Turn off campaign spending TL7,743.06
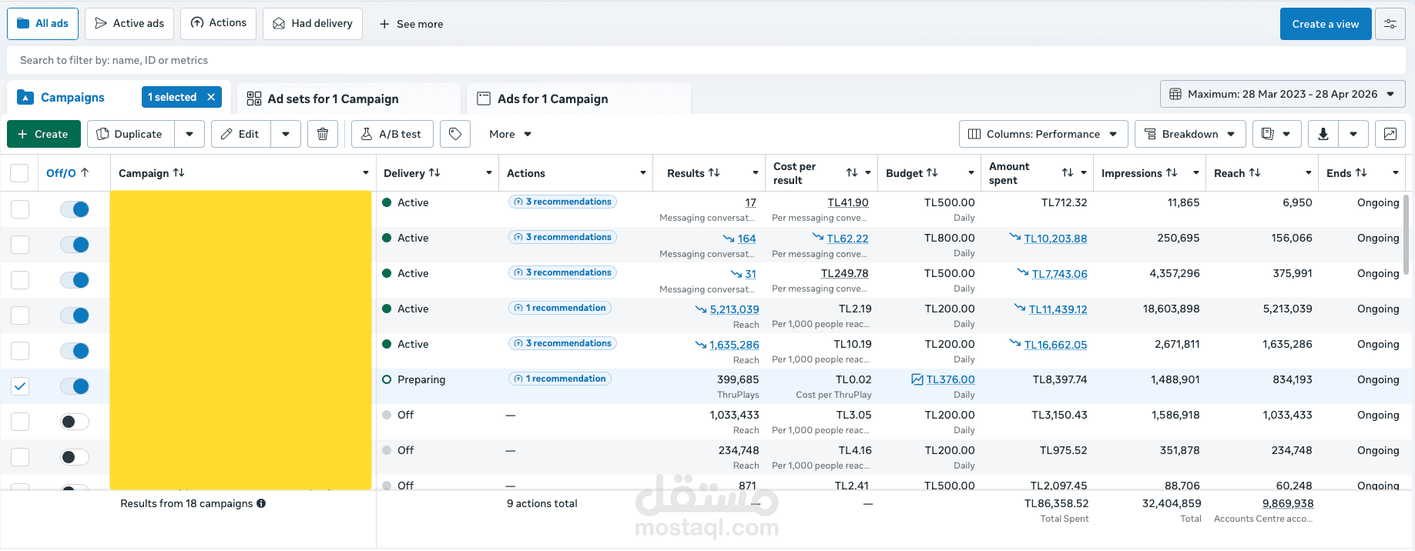 [x=75, y=280]
